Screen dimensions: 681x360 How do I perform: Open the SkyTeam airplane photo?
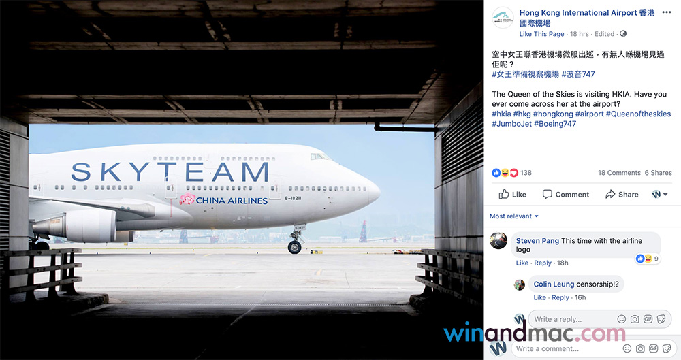(x=242, y=180)
